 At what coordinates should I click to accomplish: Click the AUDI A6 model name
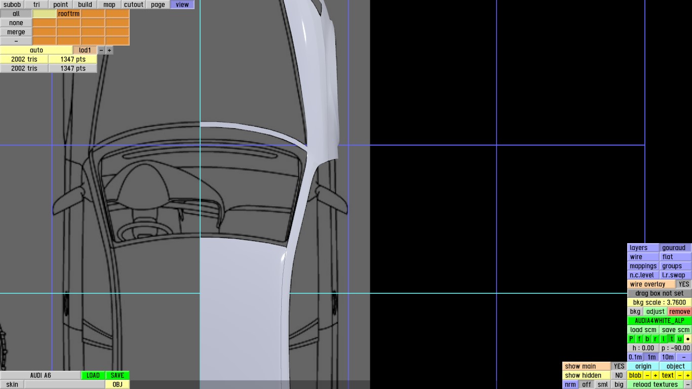[41, 375]
